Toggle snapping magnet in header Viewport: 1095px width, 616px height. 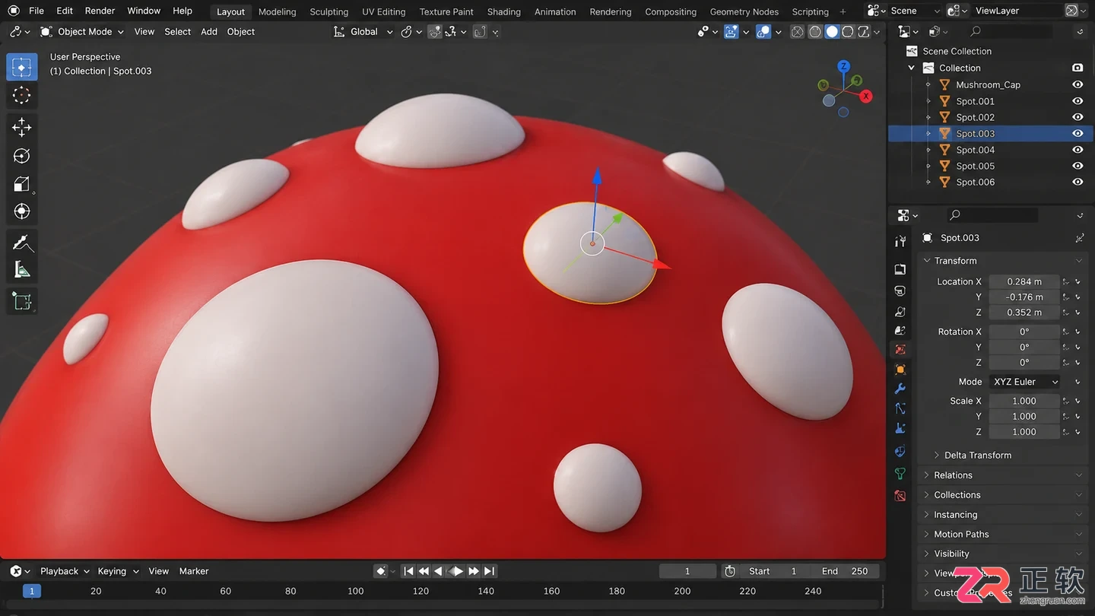click(435, 32)
